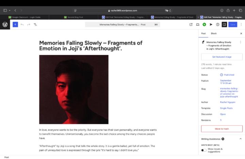Image resolution: width=245 pixels, height=159 pixels.
Task: Switch to the Block tab
Action: 214,33
